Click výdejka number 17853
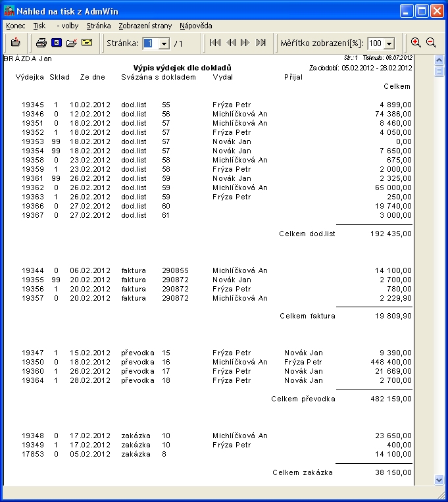 pos(33,454)
